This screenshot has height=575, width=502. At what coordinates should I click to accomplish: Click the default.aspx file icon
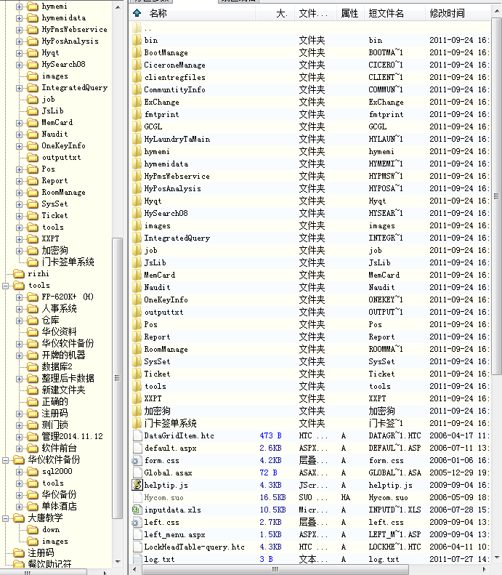(137, 448)
